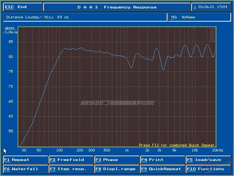Select F1 Repeat measurement
The image size is (234, 176).
25,160
